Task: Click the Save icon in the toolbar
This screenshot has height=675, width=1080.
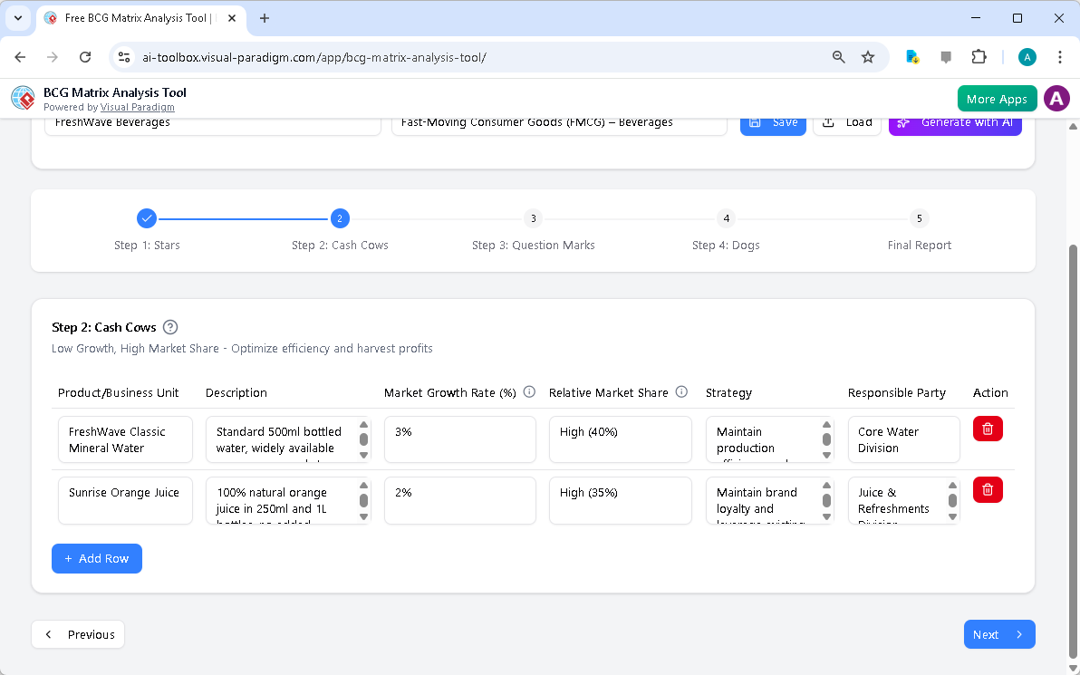Action: (757, 121)
